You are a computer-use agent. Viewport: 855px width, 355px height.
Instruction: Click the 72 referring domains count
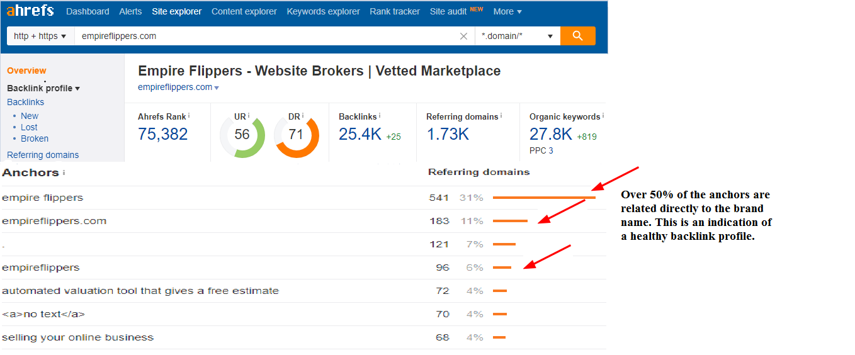[x=443, y=291]
